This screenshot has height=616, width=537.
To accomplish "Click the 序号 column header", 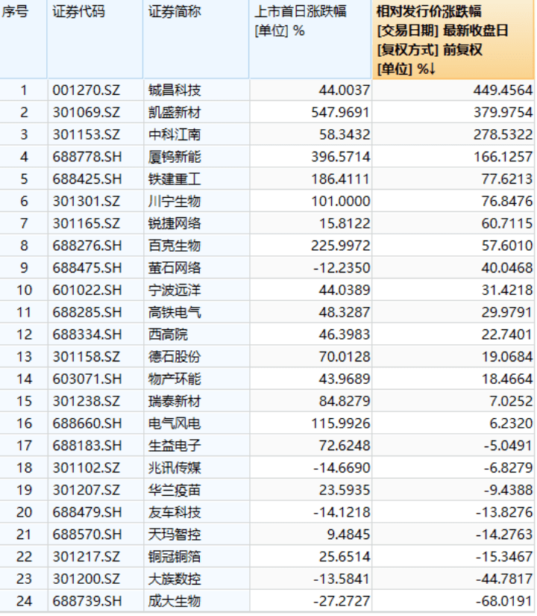I will click(x=15, y=13).
